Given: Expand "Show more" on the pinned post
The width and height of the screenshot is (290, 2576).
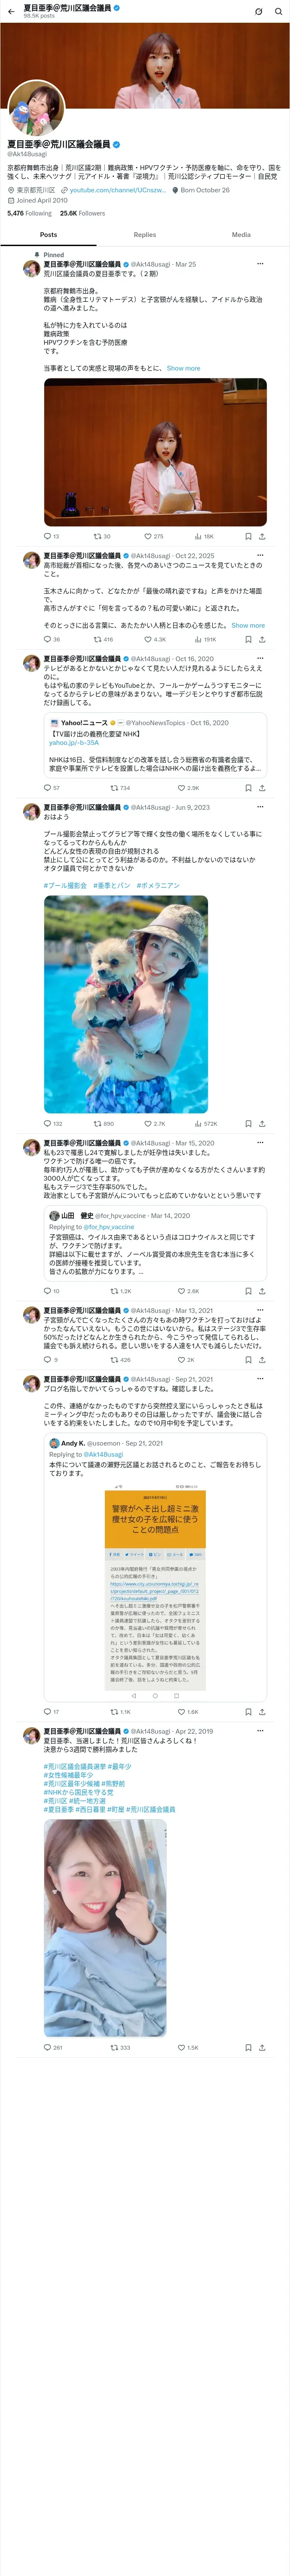Looking at the screenshot, I should [x=183, y=368].
